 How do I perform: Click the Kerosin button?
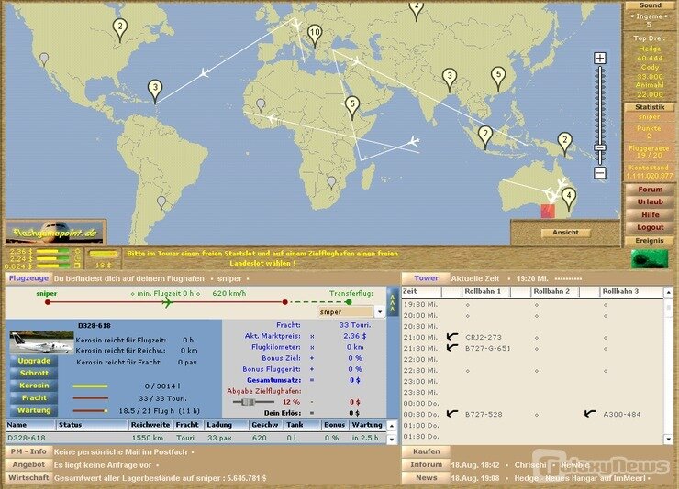point(34,386)
